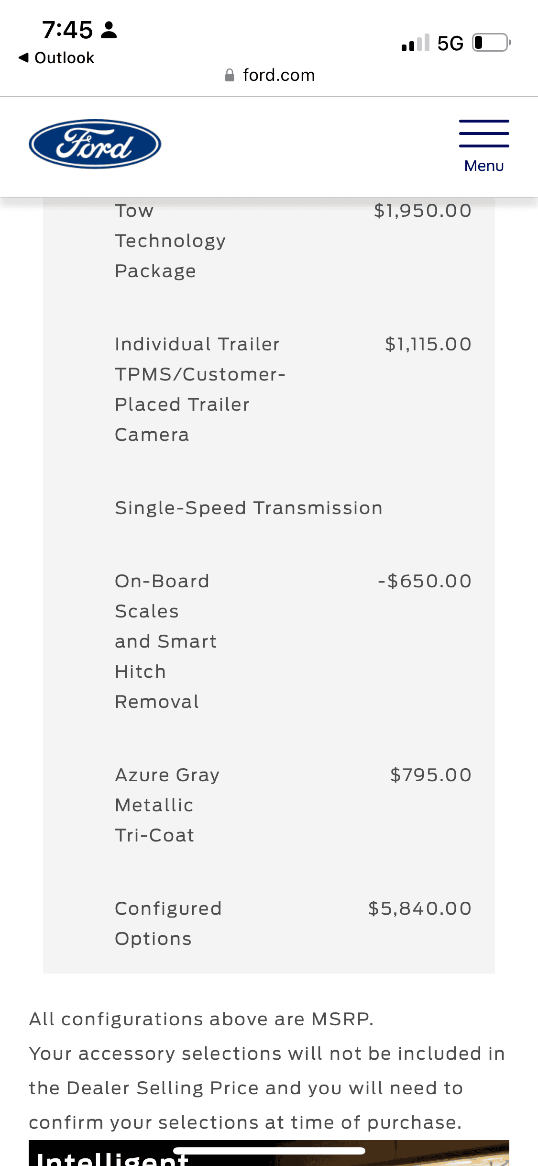Tap the home indicator bar

point(269,1151)
